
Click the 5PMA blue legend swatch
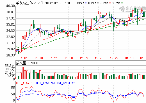(86, 3)
